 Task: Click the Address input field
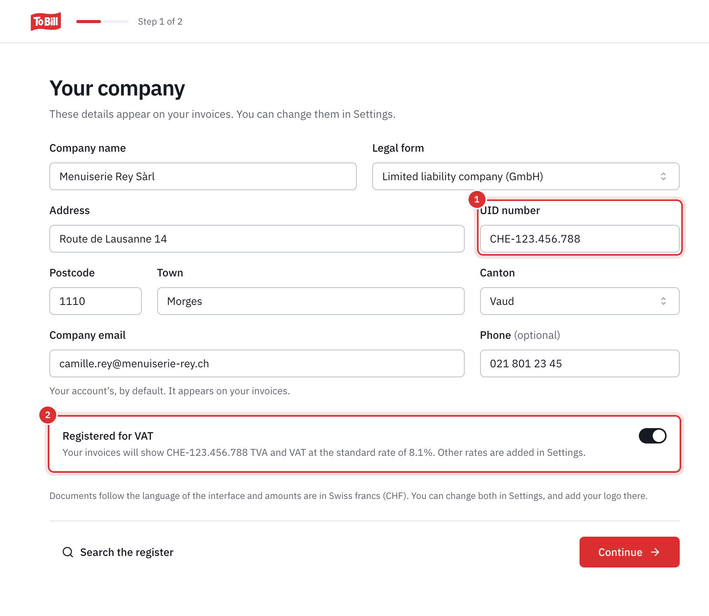(257, 239)
